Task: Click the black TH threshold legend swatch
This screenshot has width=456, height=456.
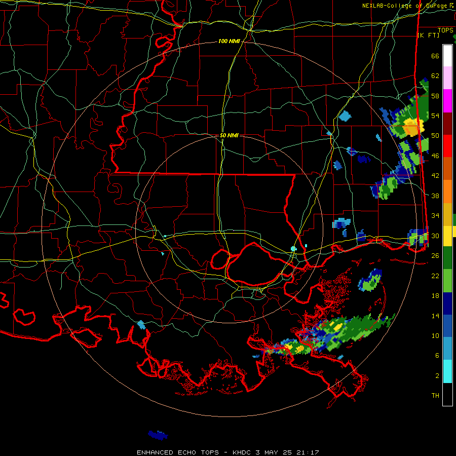Action: [x=447, y=394]
